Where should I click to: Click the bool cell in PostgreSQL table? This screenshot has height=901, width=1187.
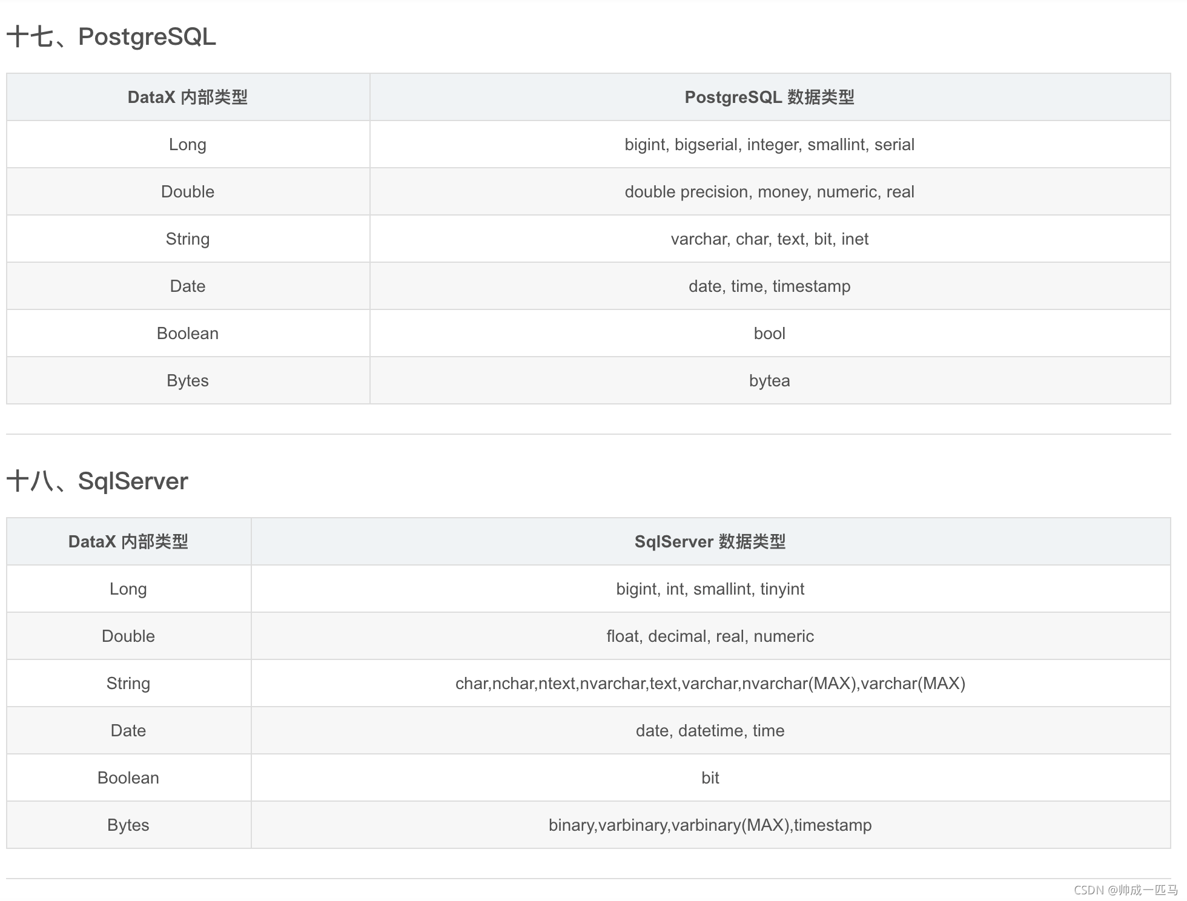pos(769,334)
